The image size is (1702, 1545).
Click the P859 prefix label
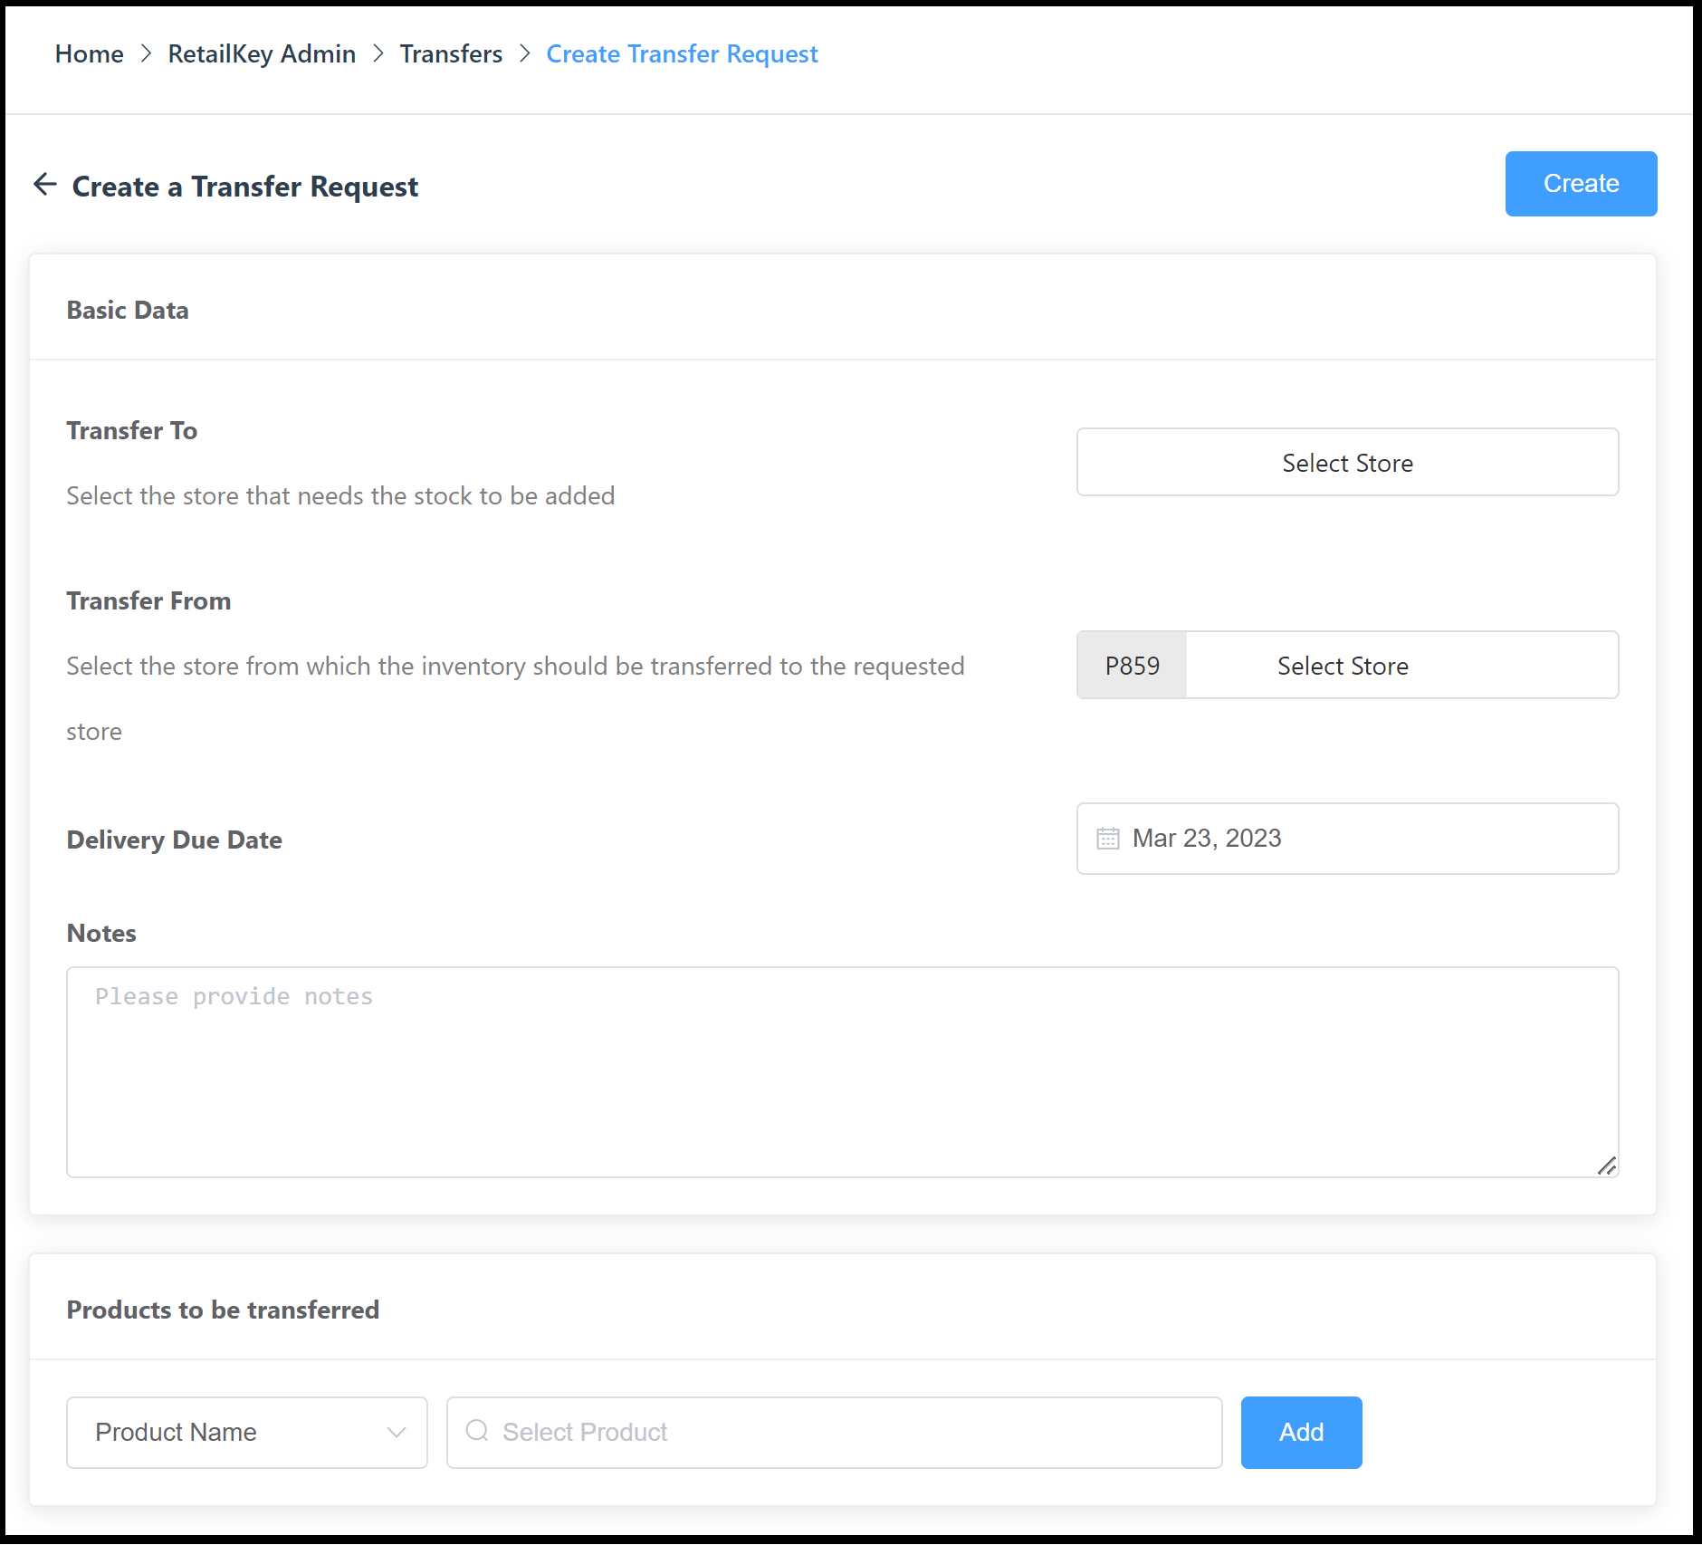[x=1132, y=665]
